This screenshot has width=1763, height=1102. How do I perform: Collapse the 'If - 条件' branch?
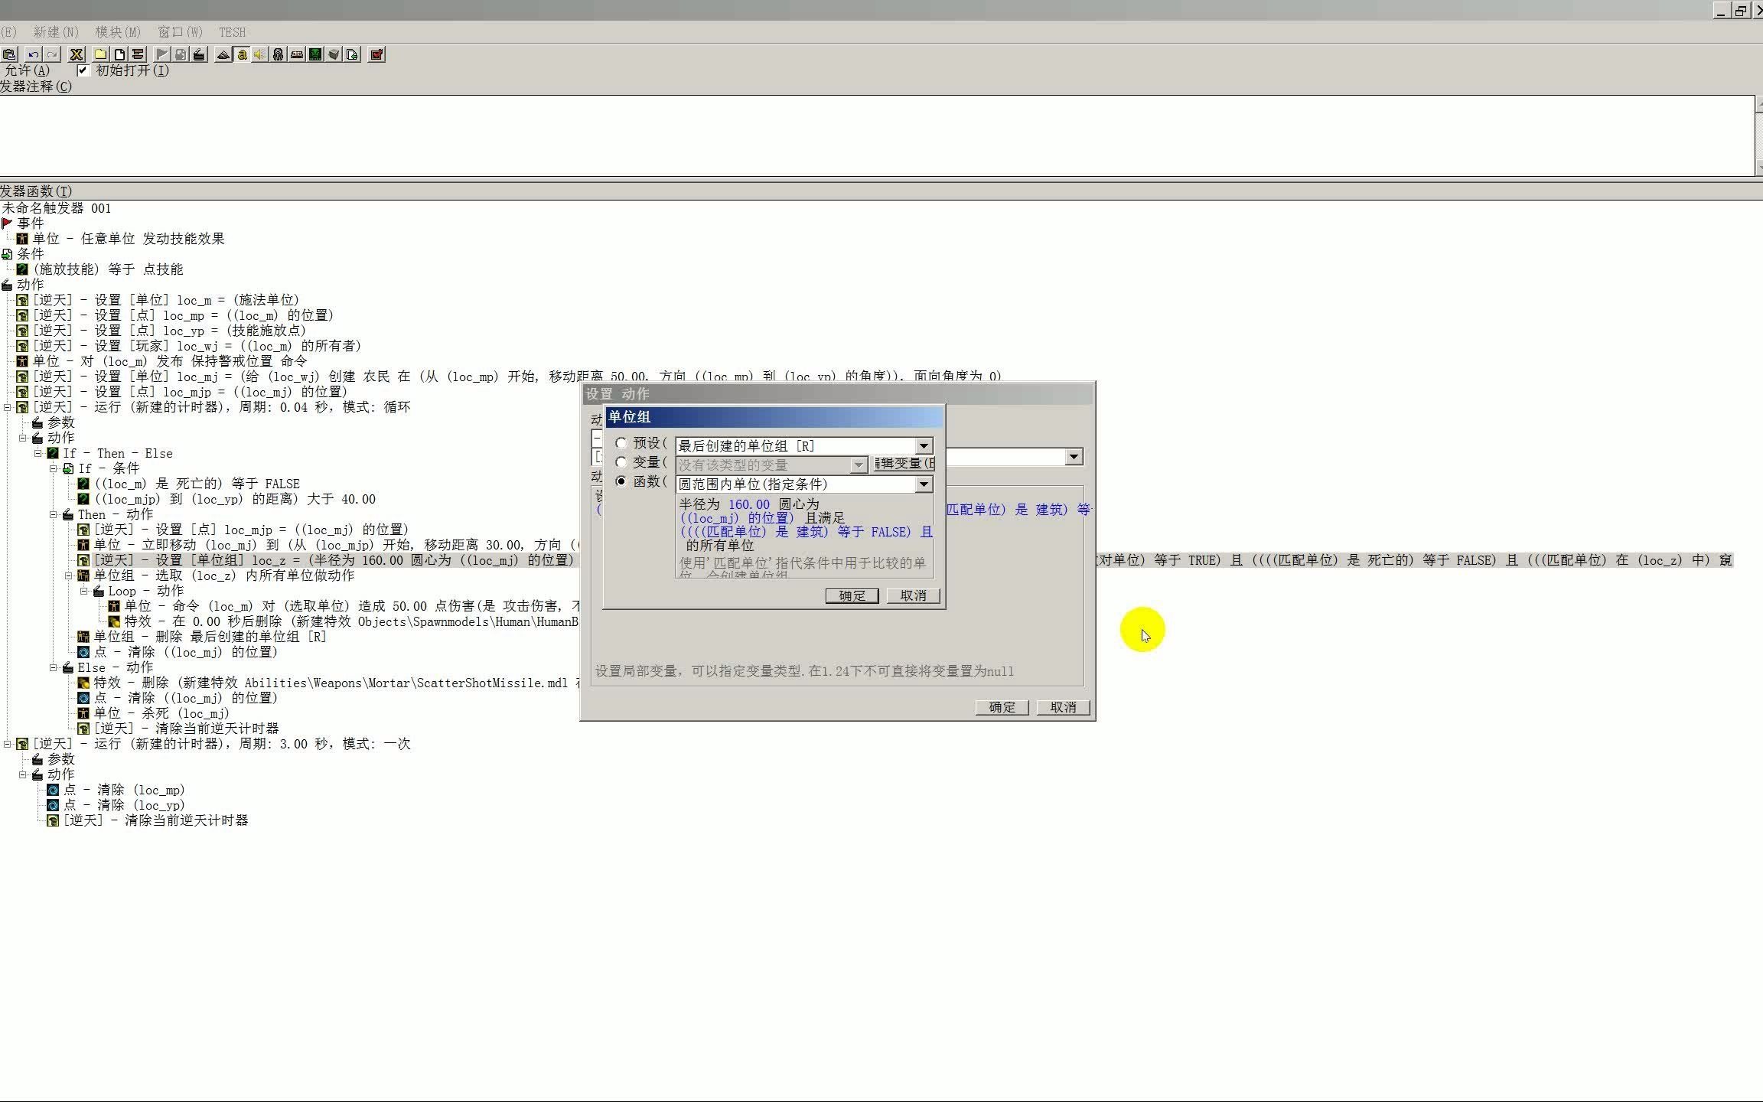(x=54, y=468)
